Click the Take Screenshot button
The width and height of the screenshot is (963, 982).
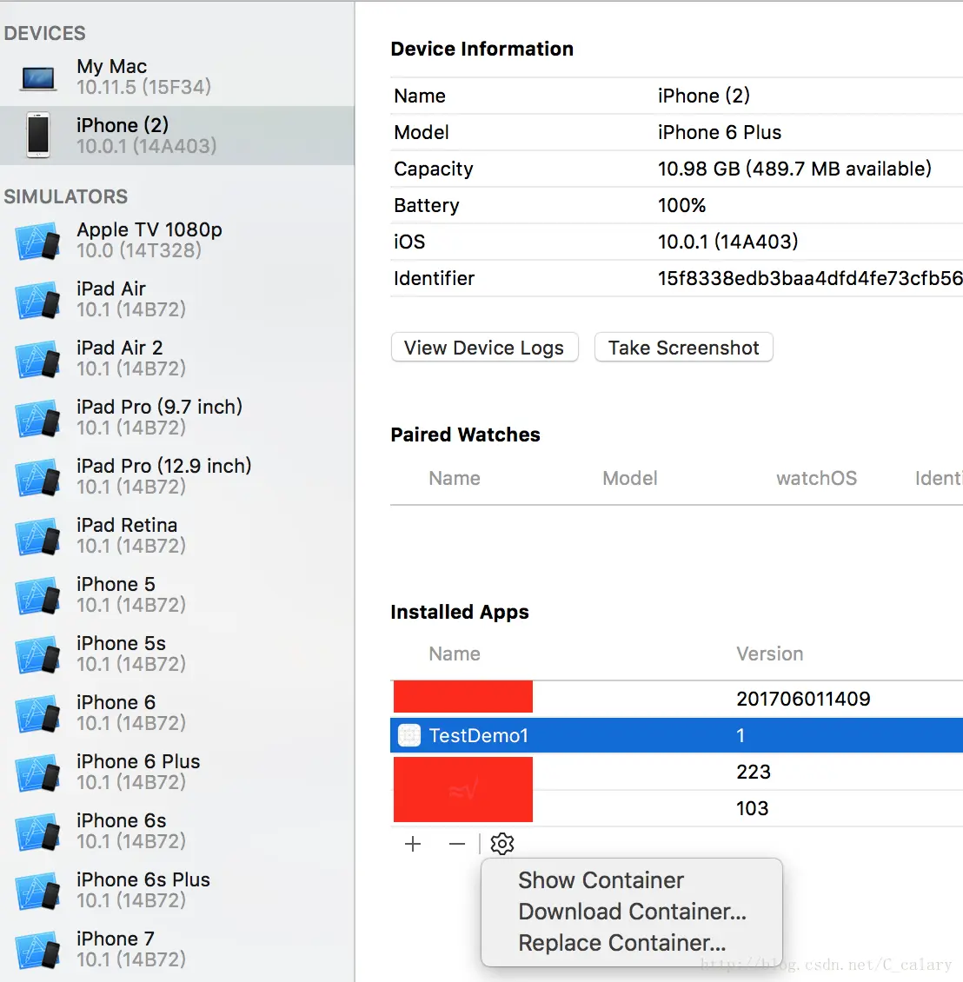point(683,348)
